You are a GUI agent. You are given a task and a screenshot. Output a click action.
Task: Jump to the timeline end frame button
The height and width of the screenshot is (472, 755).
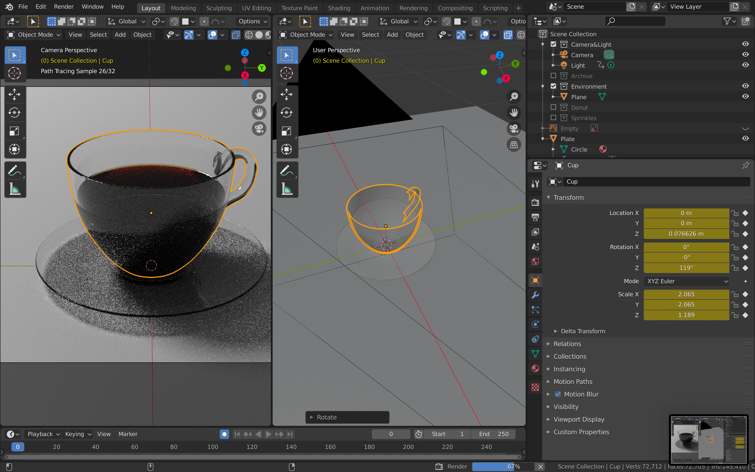pos(290,434)
